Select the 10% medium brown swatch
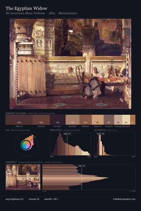 [86, 120]
